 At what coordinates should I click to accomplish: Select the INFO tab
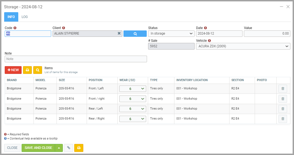click(x=11, y=17)
